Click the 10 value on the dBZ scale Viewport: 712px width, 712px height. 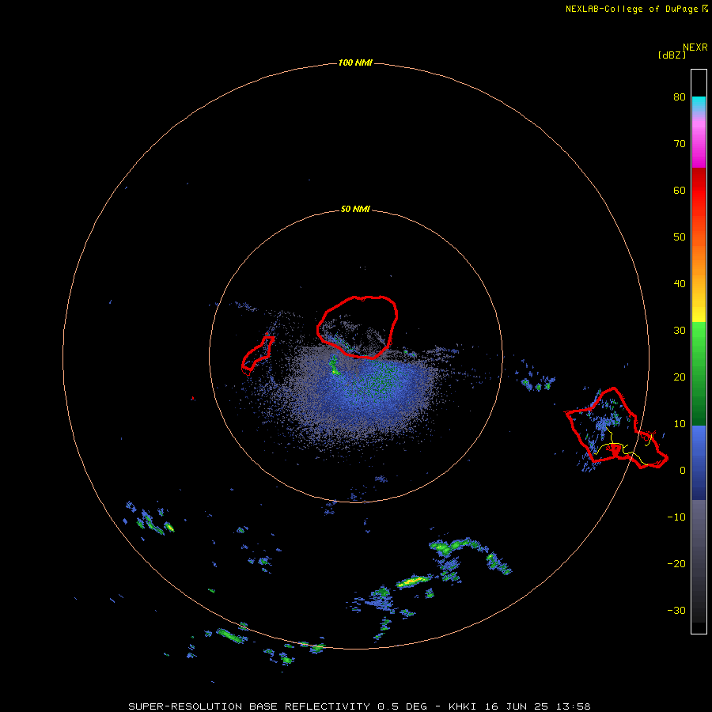[680, 424]
